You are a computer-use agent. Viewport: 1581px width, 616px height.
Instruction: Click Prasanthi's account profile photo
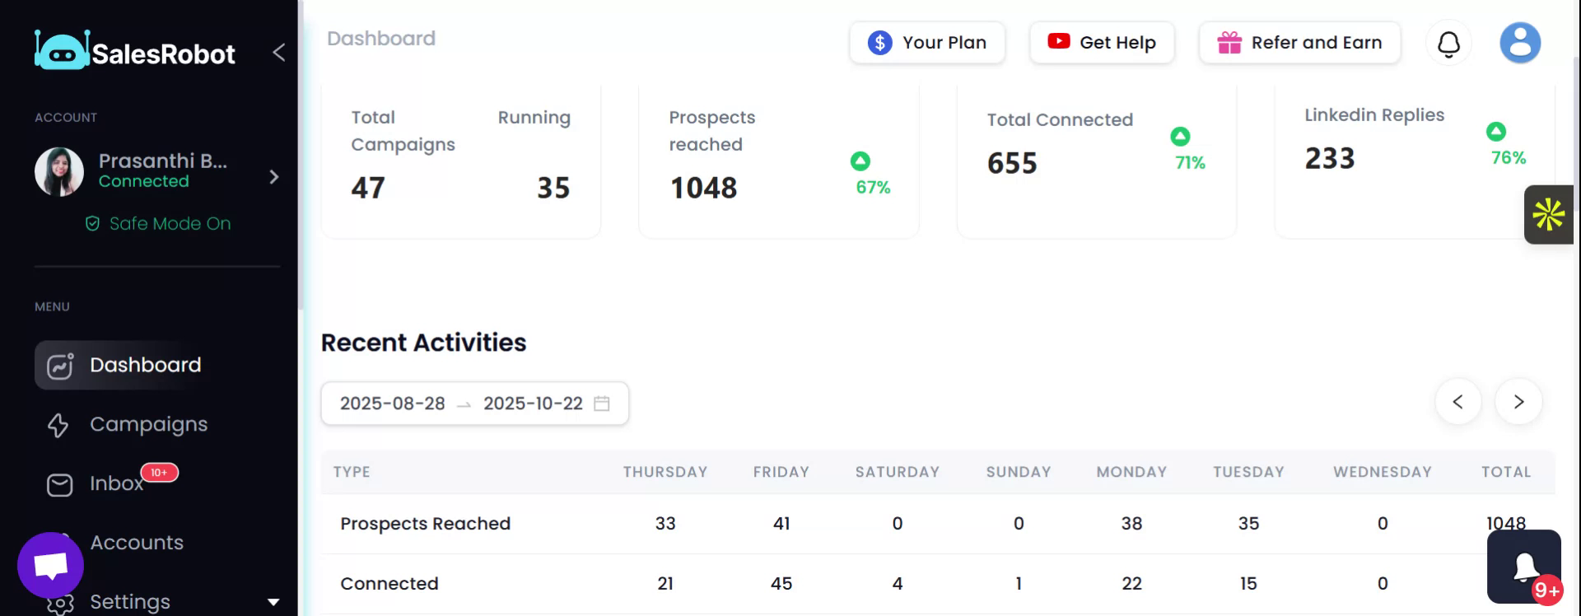(59, 171)
